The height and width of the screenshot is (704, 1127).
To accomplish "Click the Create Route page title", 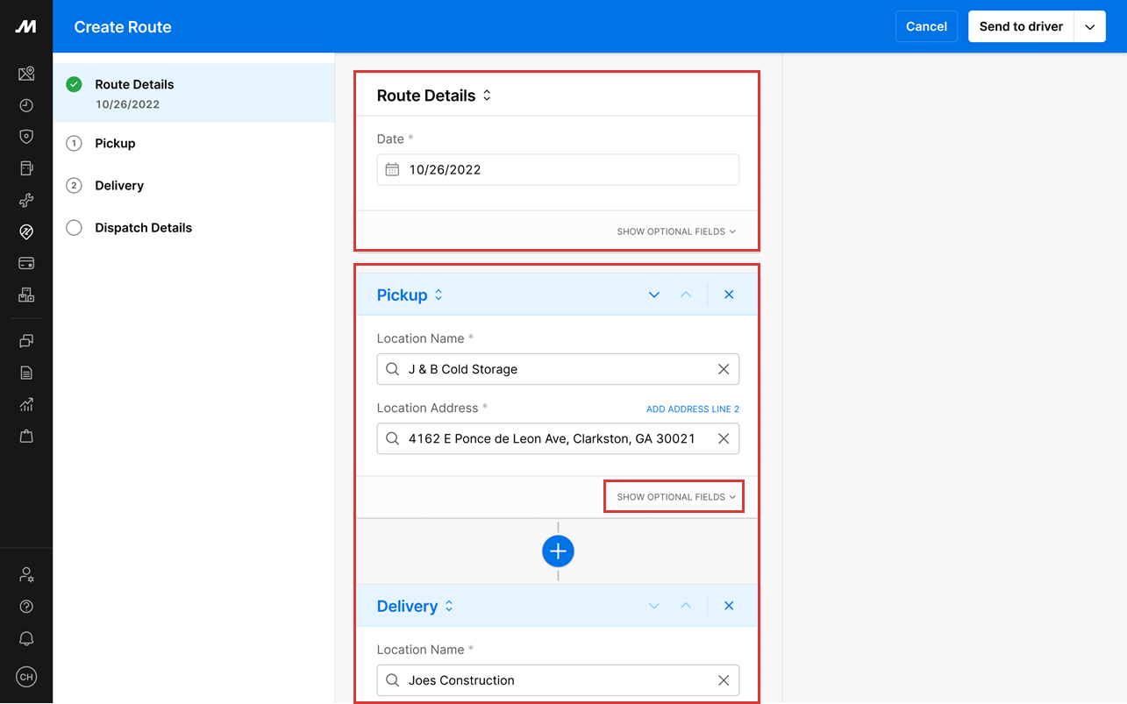I will click(123, 27).
